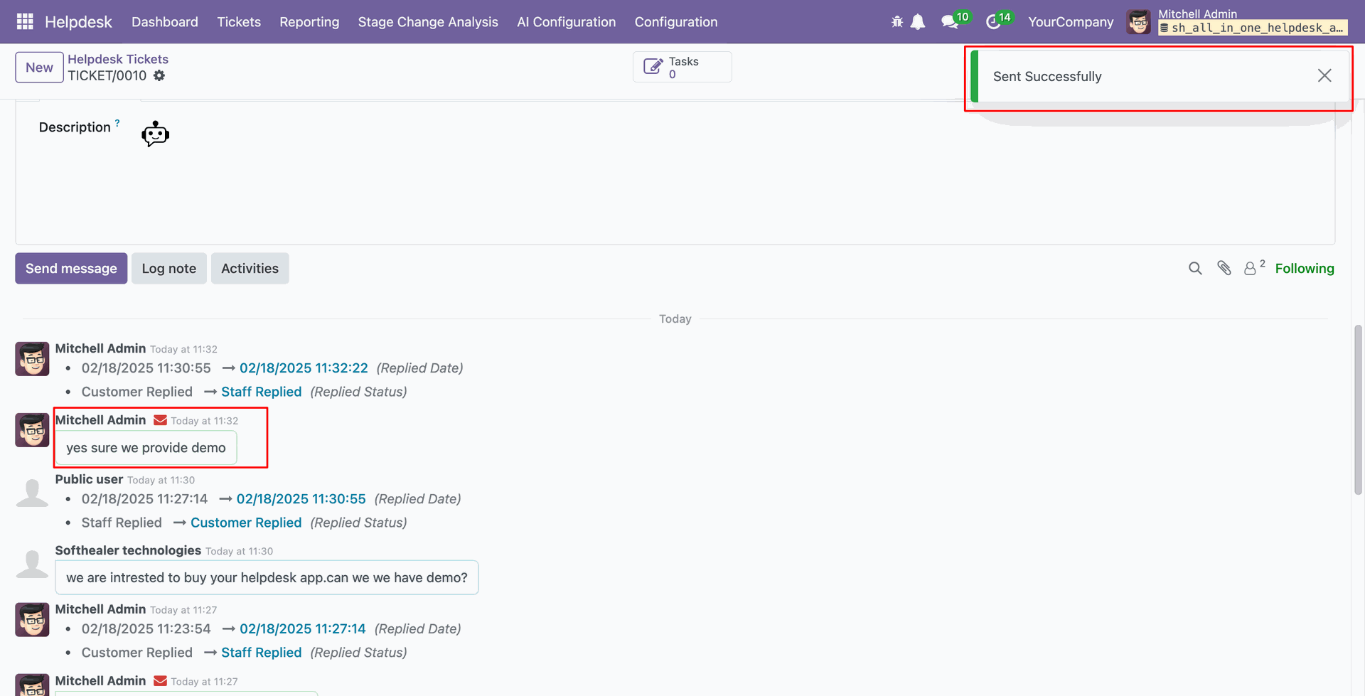Open the Mitchell Admin user menu
Viewport: 1365px width, 696px height.
pos(1237,21)
